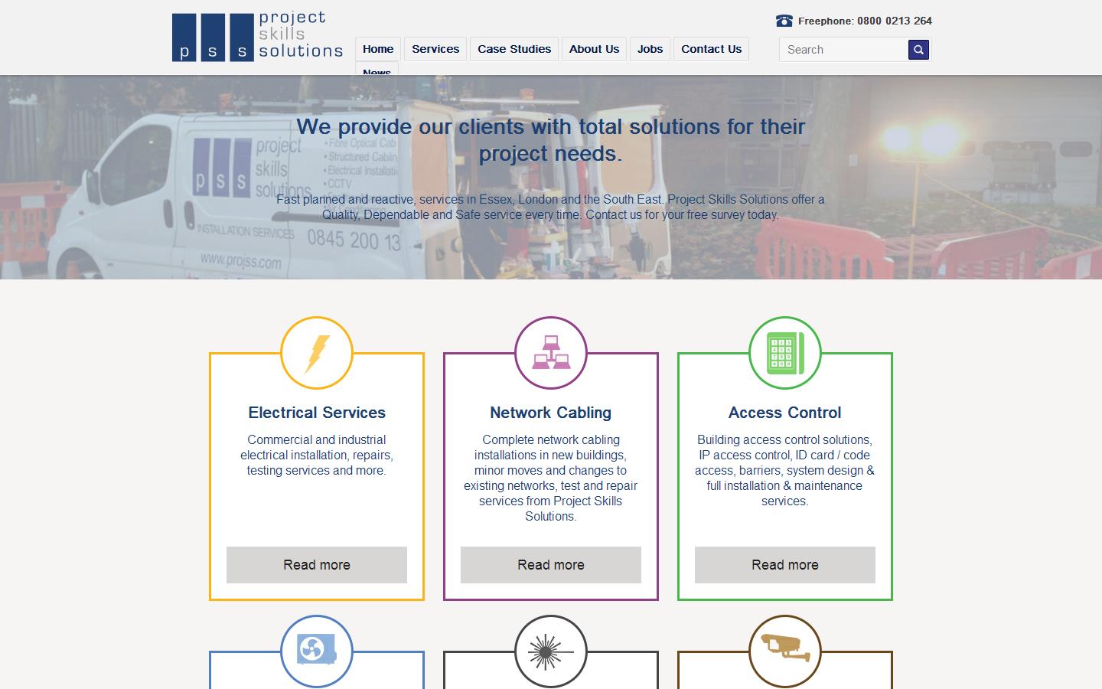Navigate to Case Studies
The width and height of the screenshot is (1102, 689).
(514, 48)
